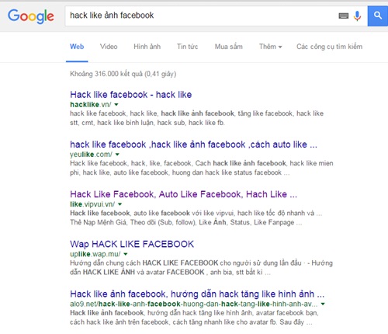
Task: Expand the alo9.net result dropdown arrow
Action: click(323, 304)
